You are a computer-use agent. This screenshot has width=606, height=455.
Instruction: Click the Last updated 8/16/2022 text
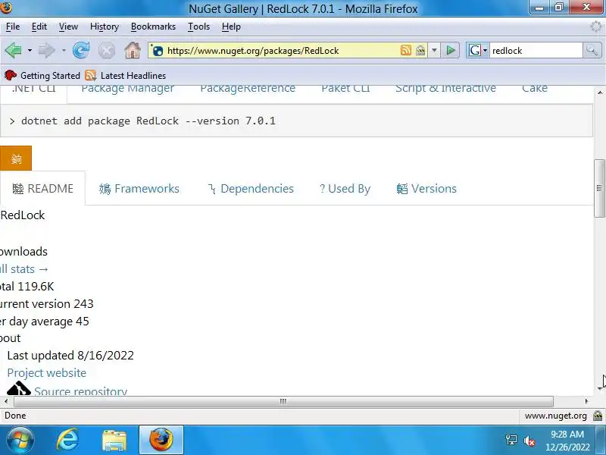coord(70,355)
